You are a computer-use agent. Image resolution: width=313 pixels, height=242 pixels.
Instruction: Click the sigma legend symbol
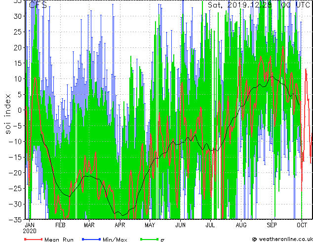coord(162,240)
